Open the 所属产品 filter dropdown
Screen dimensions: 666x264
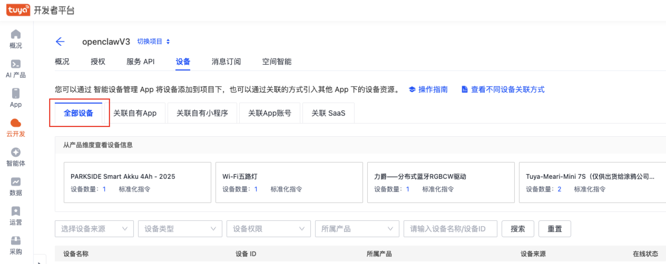pos(357,229)
